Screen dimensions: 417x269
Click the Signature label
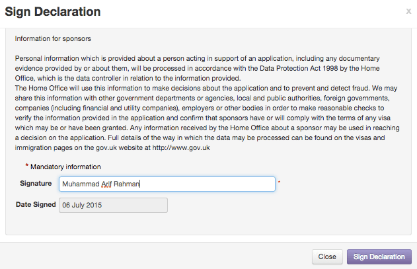tap(36, 182)
